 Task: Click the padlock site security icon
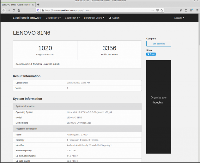pyautogui.click(x=42, y=10)
